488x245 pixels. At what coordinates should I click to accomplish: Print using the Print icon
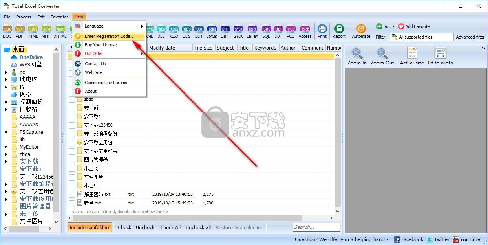(x=322, y=31)
